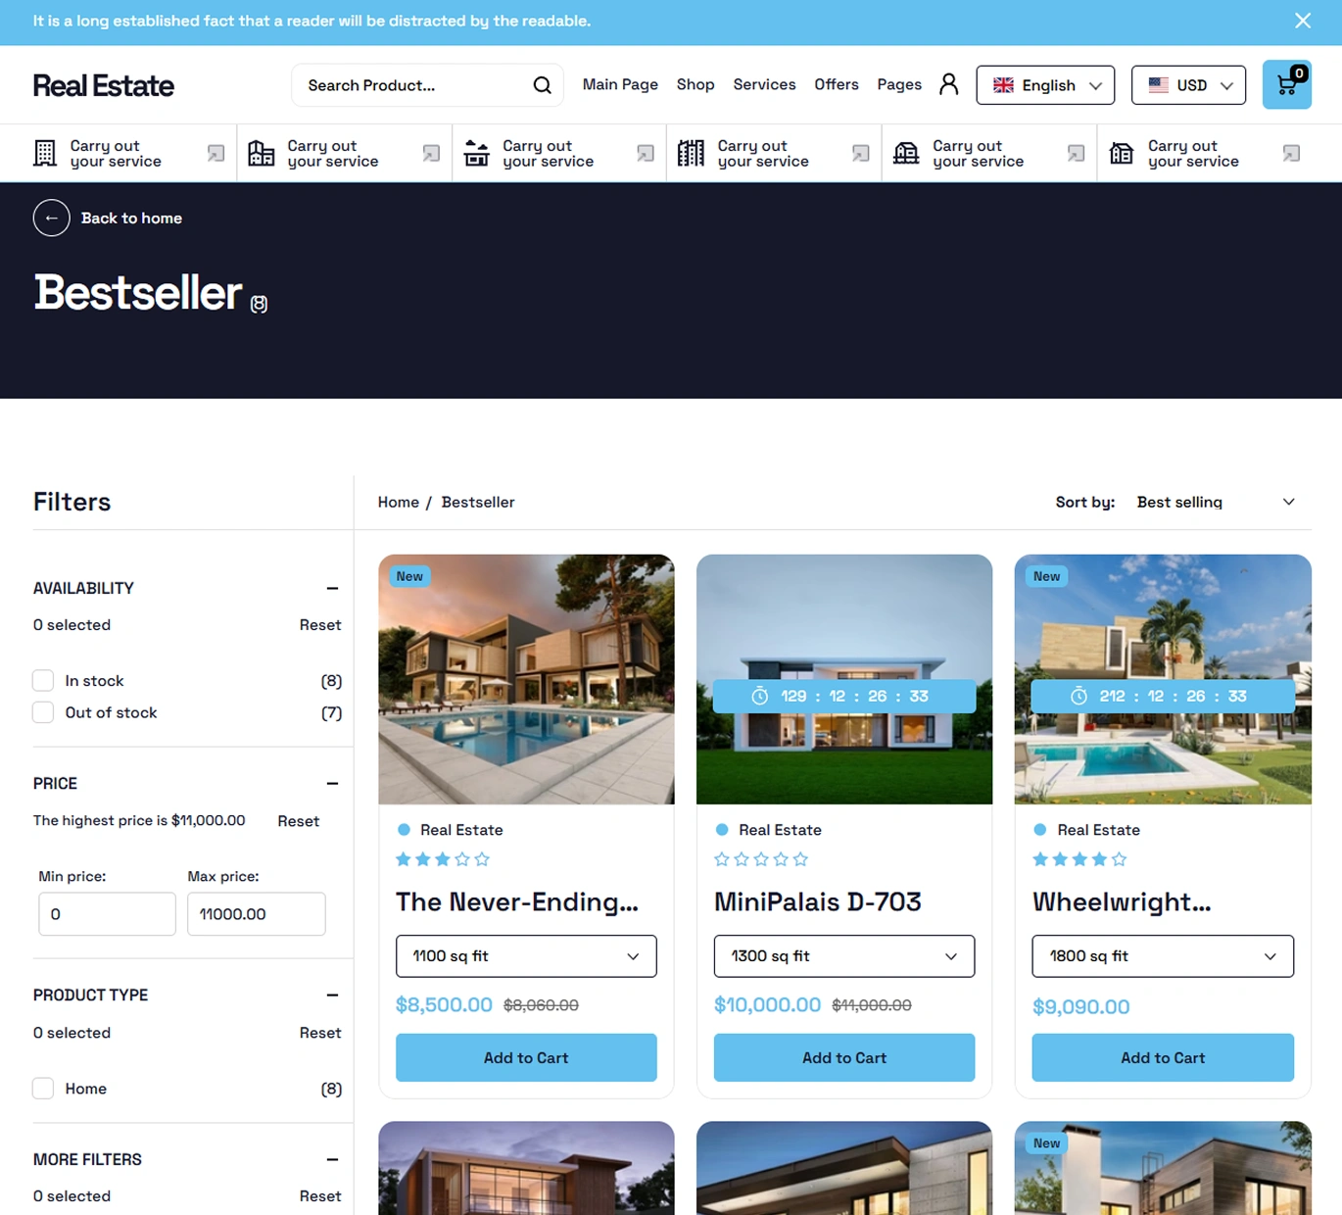This screenshot has height=1215, width=1342.
Task: Click the sixth service bar building icon
Action: point(1122,153)
